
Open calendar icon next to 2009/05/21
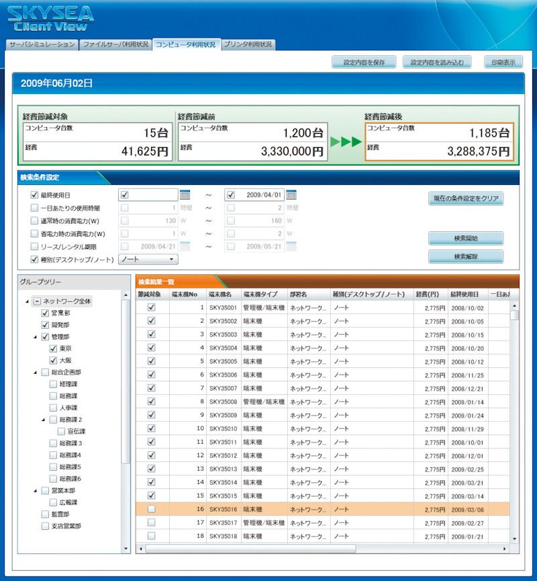pos(291,246)
